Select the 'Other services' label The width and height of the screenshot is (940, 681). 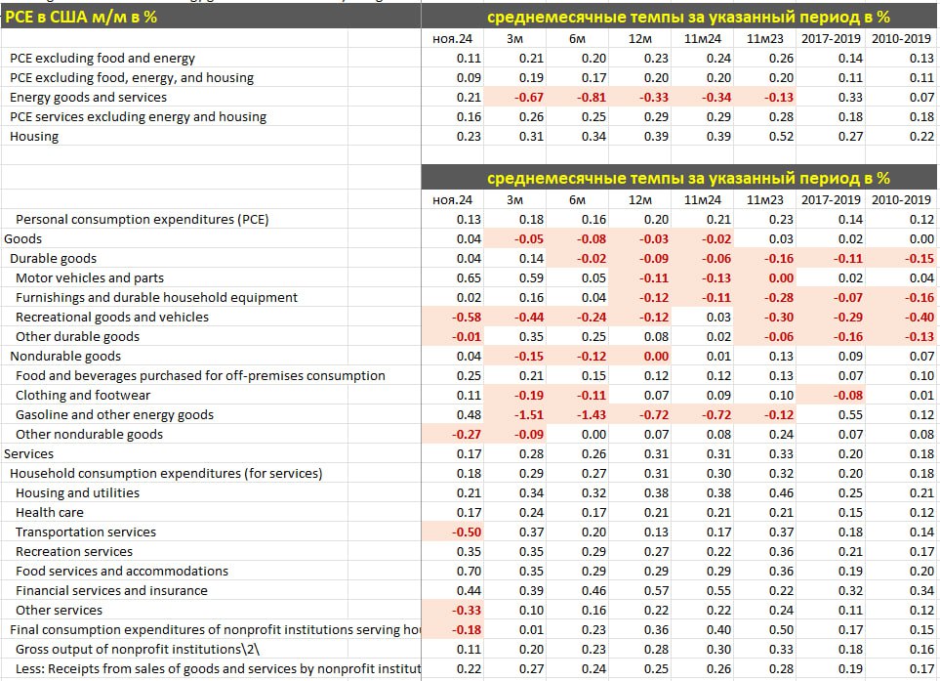pyautogui.click(x=59, y=611)
